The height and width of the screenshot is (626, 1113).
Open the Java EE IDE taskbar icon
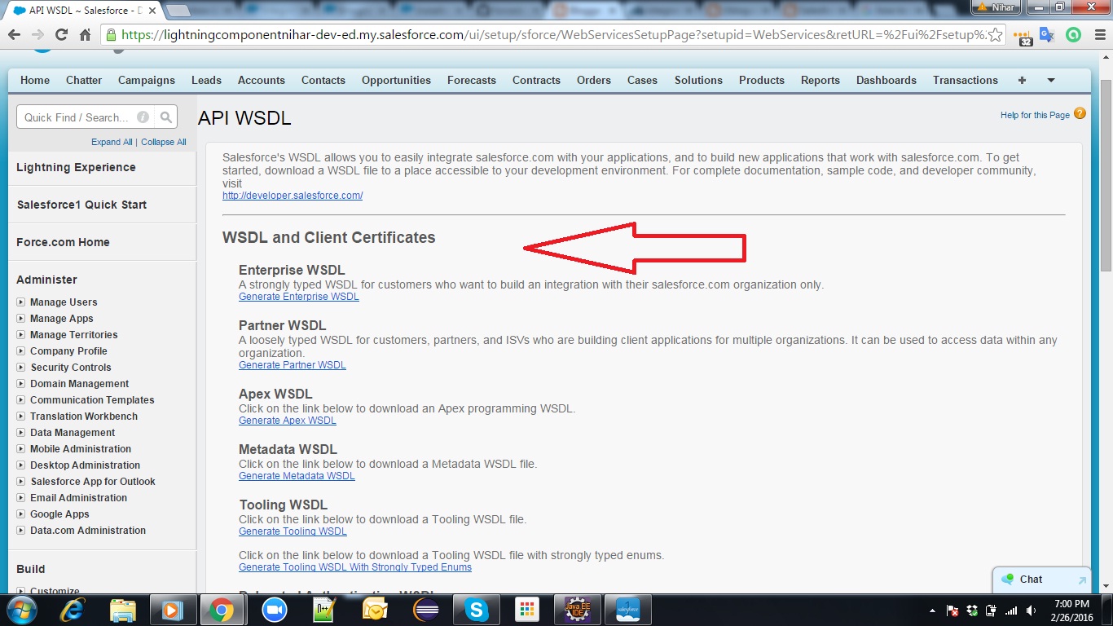coord(578,610)
